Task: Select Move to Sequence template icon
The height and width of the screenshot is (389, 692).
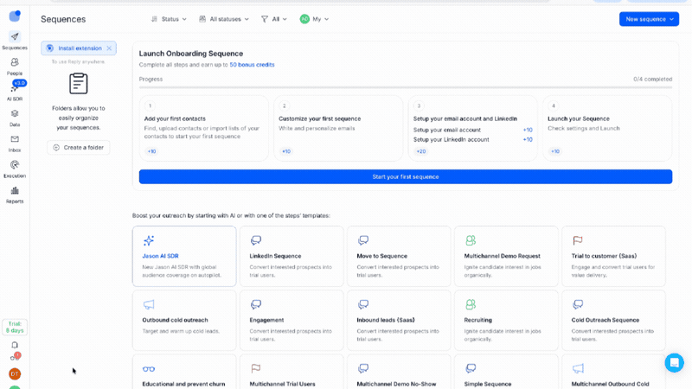Action: [363, 240]
